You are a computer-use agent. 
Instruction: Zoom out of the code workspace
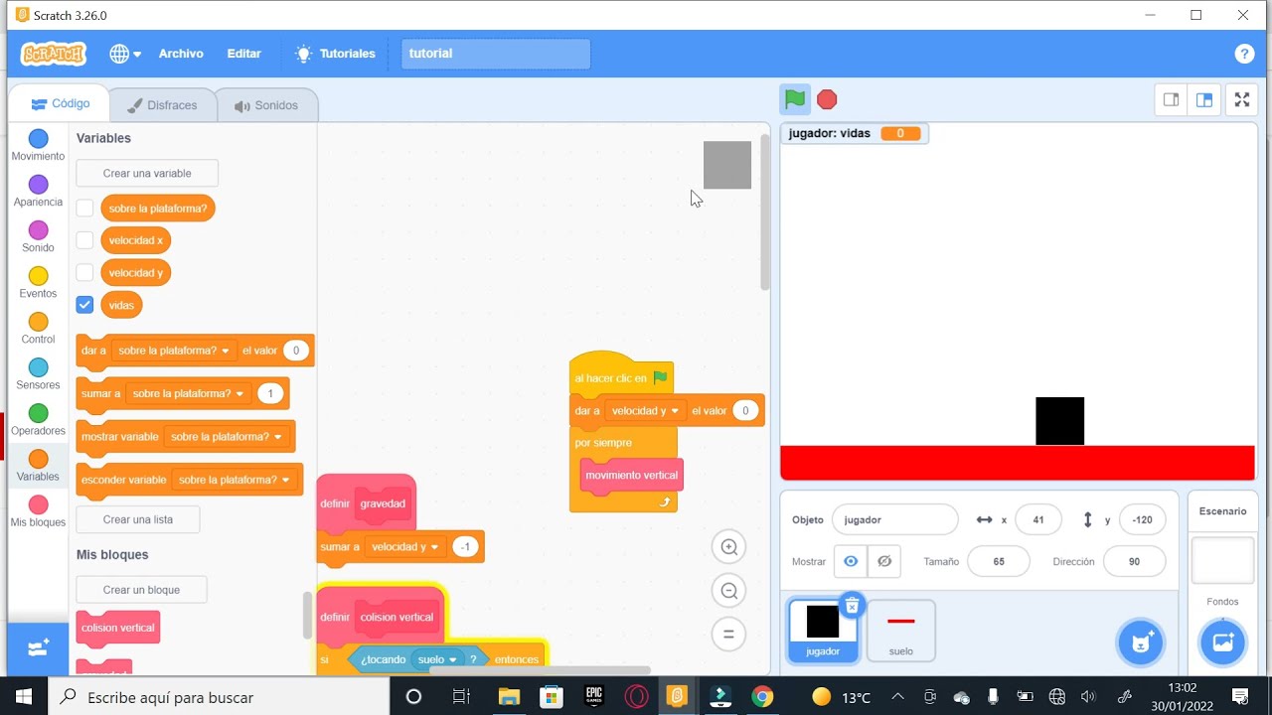point(728,591)
